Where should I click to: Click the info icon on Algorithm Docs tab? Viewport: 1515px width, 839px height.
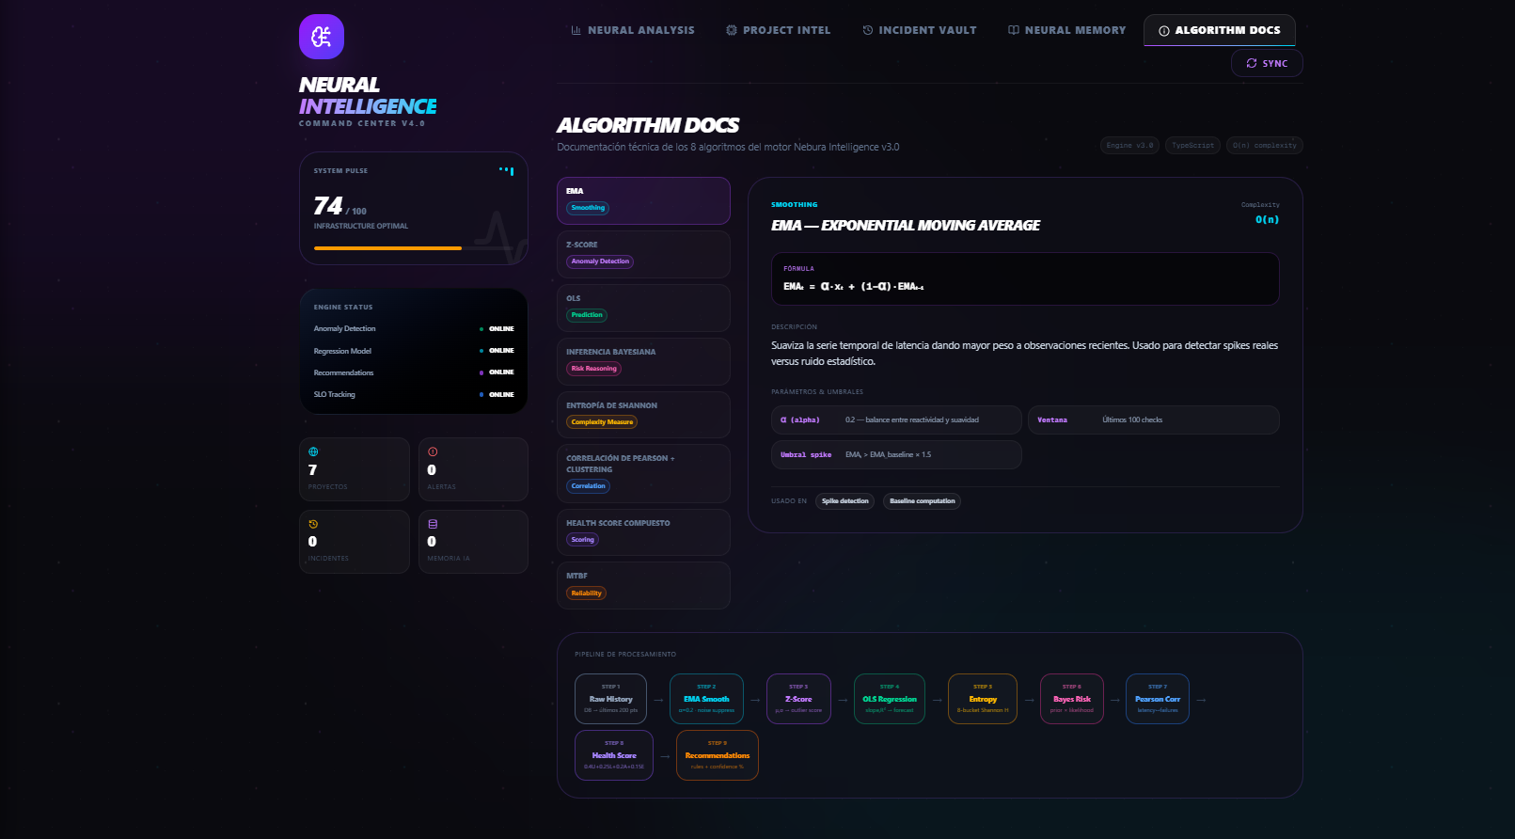pos(1164,31)
